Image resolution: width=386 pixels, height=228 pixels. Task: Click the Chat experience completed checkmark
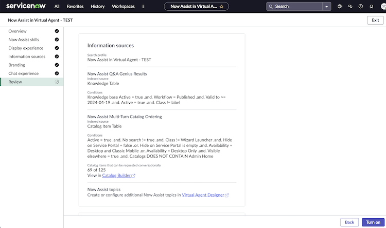pyautogui.click(x=57, y=73)
